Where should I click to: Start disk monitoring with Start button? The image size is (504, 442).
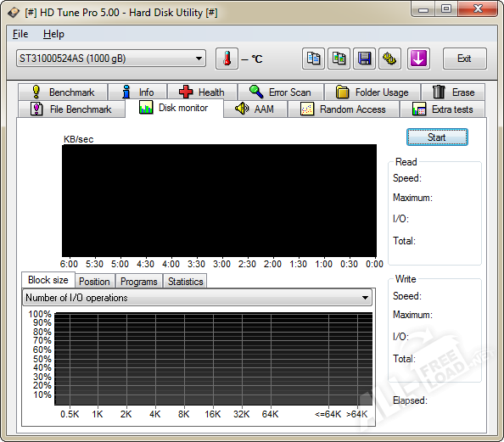(437, 137)
